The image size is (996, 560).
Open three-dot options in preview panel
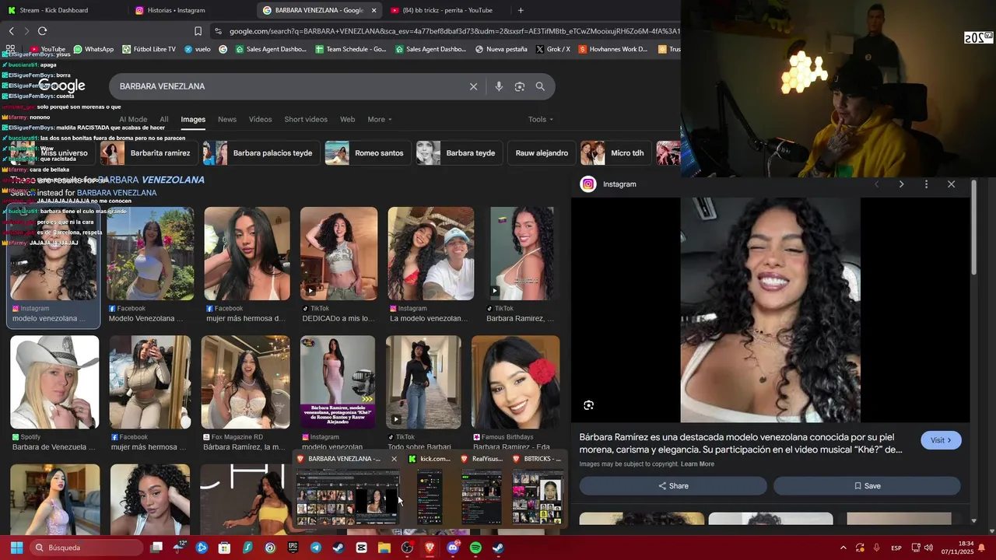[926, 184]
